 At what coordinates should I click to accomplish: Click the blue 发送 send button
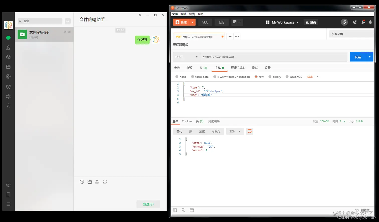[x=358, y=57]
